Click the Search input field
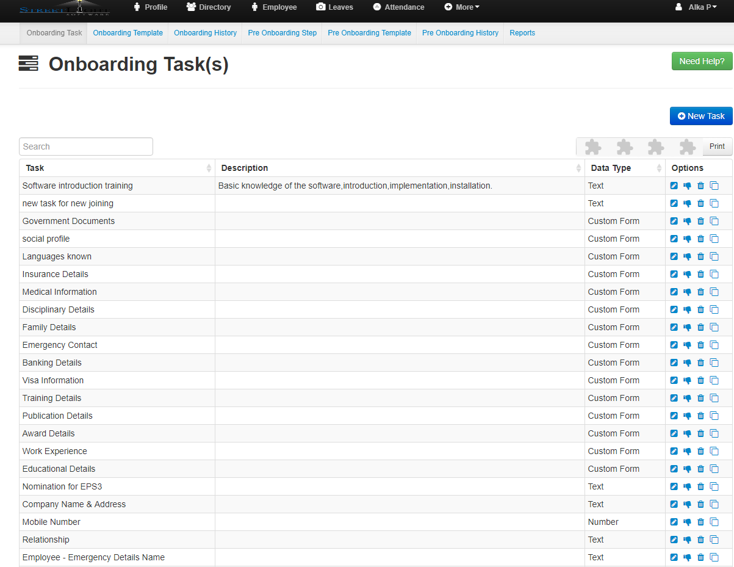 (86, 146)
